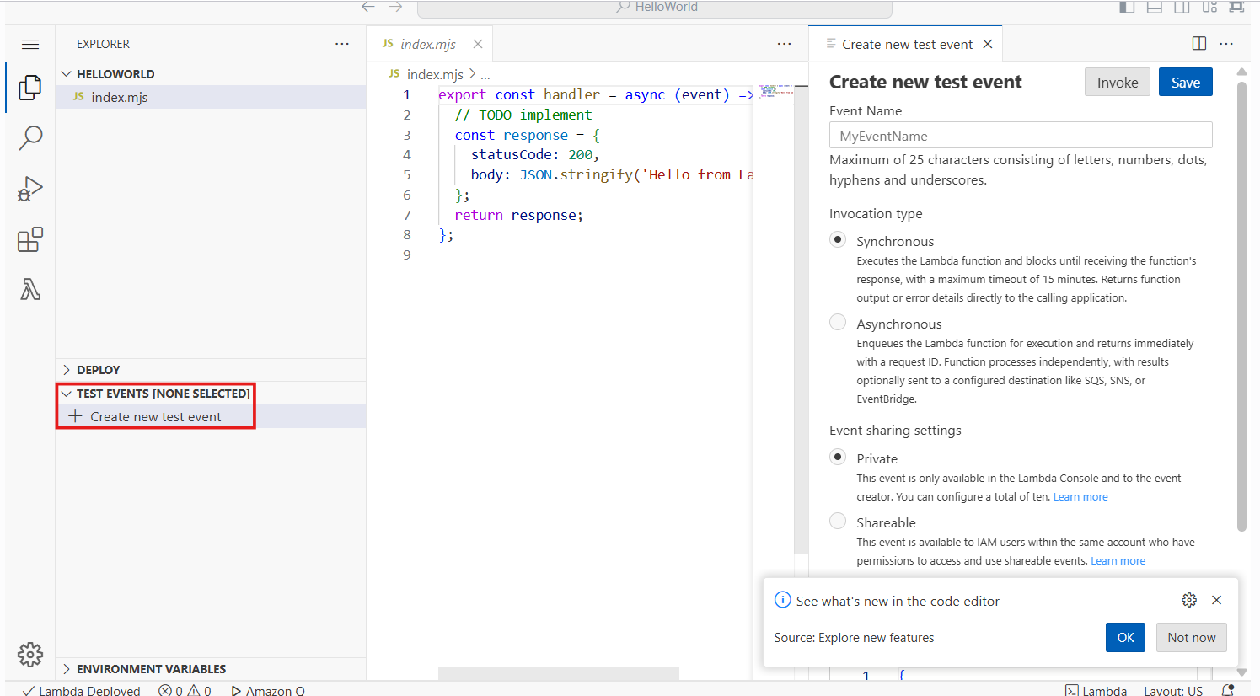Select the Asynchronous invocation type

point(838,323)
